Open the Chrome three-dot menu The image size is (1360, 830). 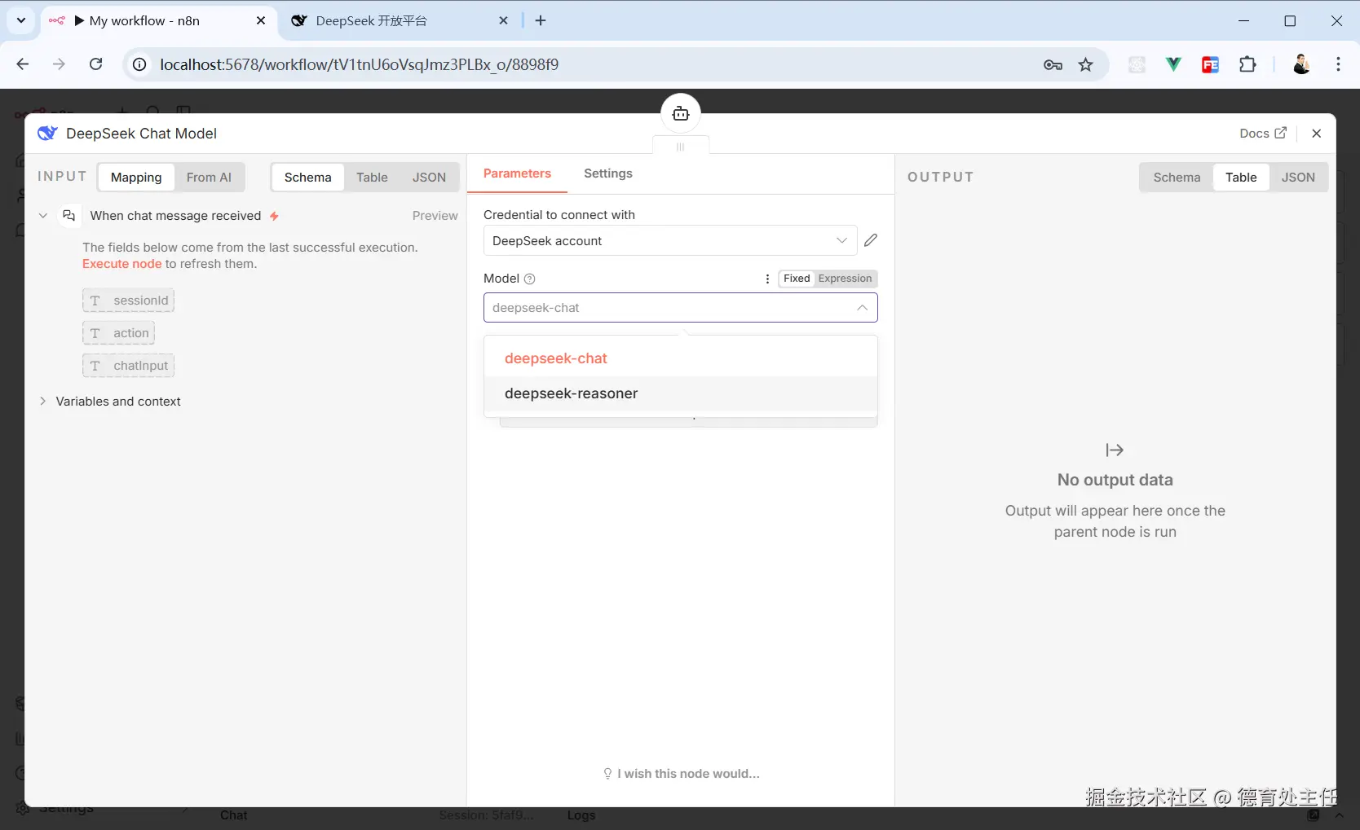click(x=1338, y=64)
